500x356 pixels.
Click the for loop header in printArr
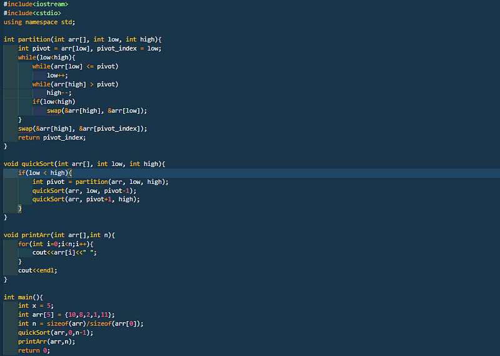pyautogui.click(x=56, y=244)
